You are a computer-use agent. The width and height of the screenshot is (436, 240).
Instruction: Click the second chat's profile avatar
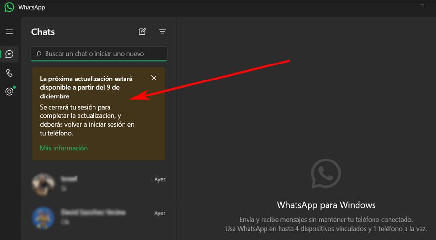(43, 217)
